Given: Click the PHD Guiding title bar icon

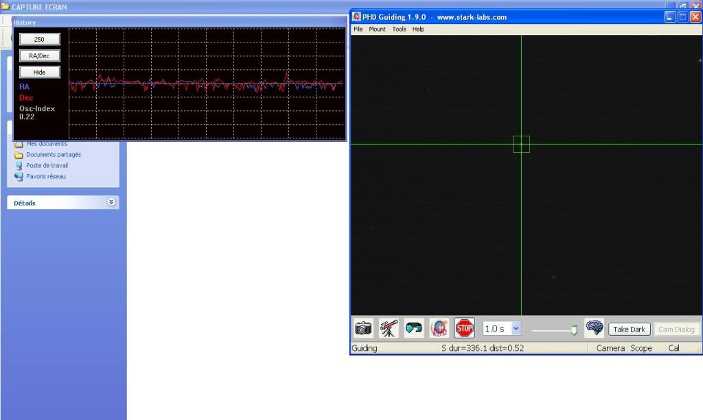Looking at the screenshot, I should tap(356, 17).
